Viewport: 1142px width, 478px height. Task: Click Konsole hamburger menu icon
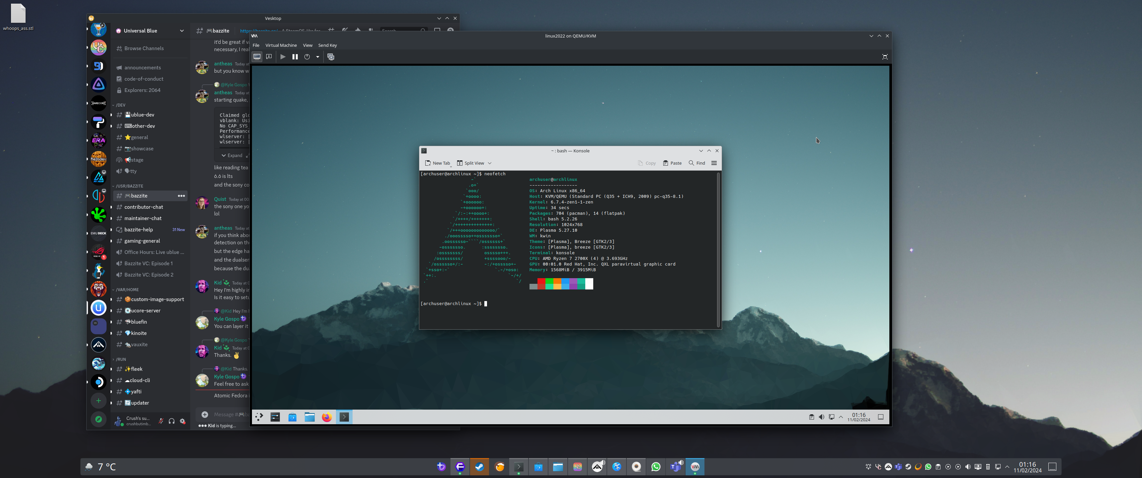tap(714, 163)
